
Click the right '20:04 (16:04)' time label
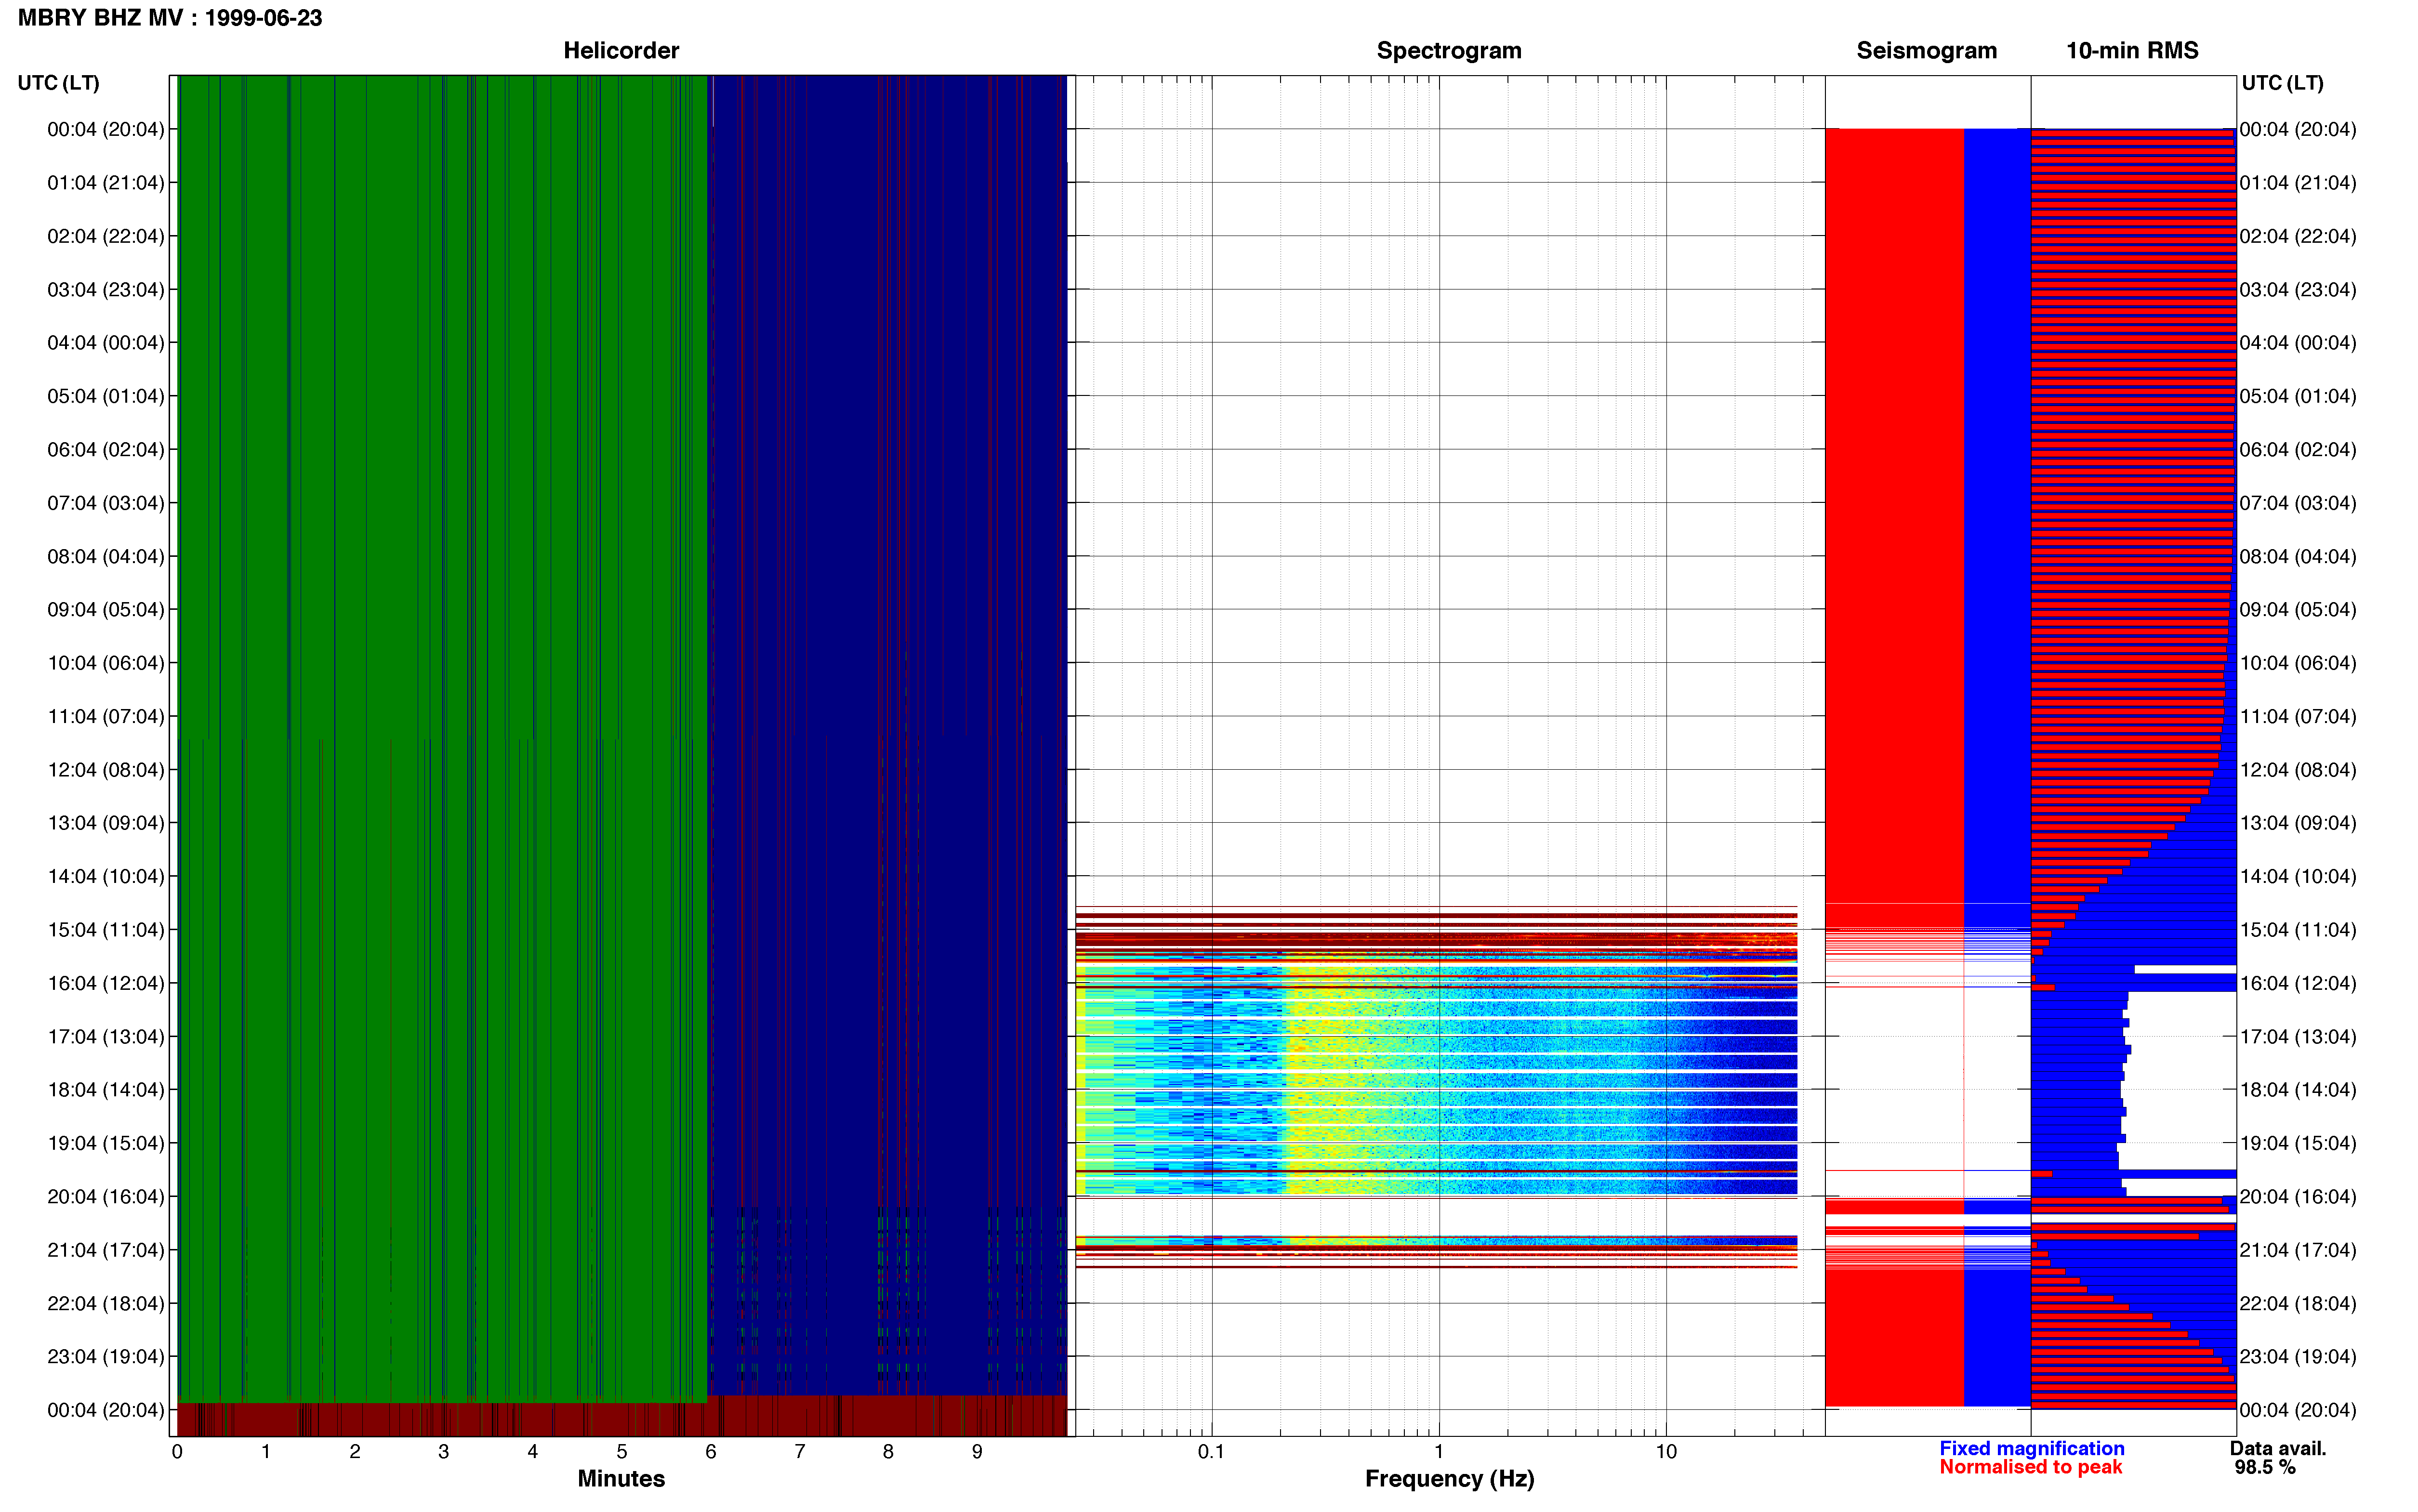pyautogui.click(x=2298, y=1197)
